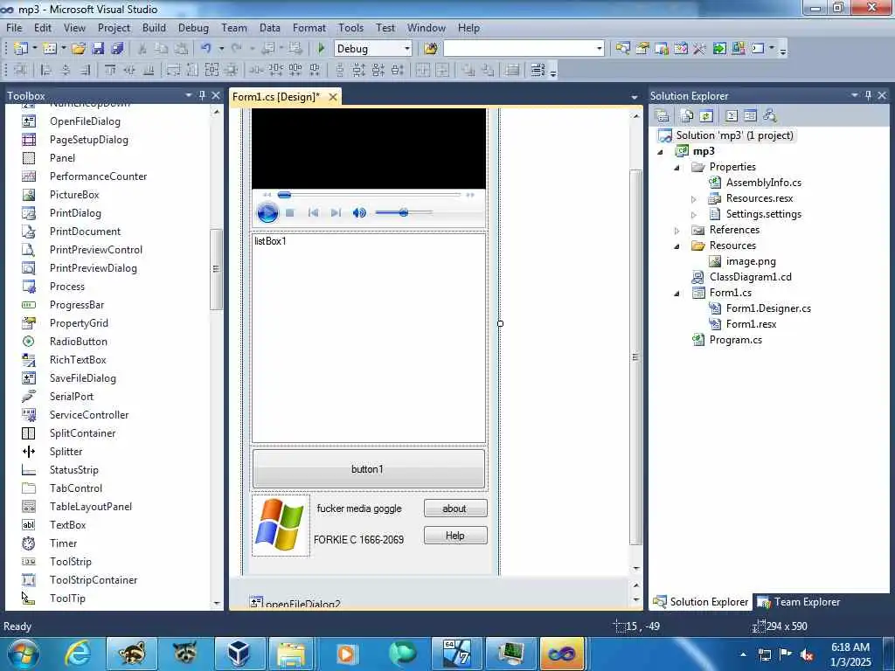Click Refresh in Solution Explorer toolbar
Viewport: 895px width, 671px height.
pyautogui.click(x=706, y=116)
